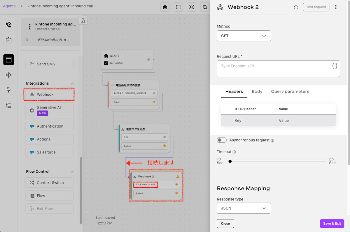350x232 pixels.
Task: Add Webhook component from Integrations
Action: click(x=49, y=95)
